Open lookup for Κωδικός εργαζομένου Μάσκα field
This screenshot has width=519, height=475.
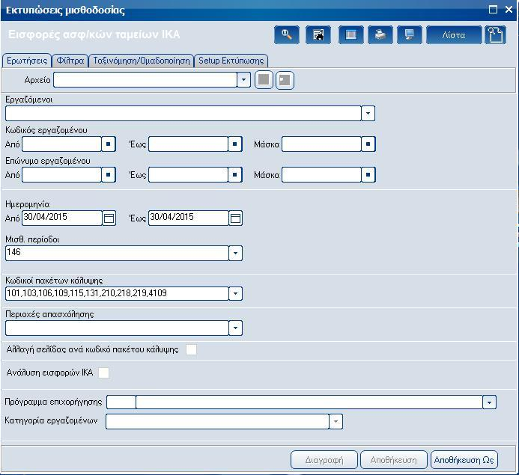click(368, 144)
